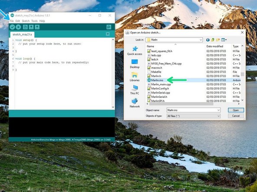Open the Serial Monitor magnifier icon
257x192 pixels.
pyautogui.click(x=109, y=27)
